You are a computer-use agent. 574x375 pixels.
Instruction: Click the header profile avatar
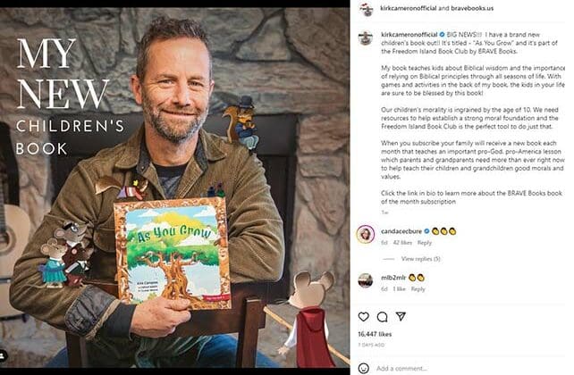(366, 9)
